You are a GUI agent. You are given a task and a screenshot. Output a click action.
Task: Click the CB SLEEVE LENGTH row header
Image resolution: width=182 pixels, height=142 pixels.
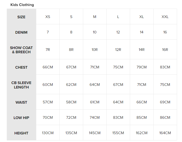[21, 85]
